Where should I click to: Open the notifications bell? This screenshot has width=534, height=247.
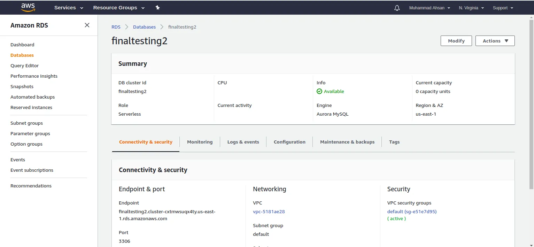tap(397, 8)
